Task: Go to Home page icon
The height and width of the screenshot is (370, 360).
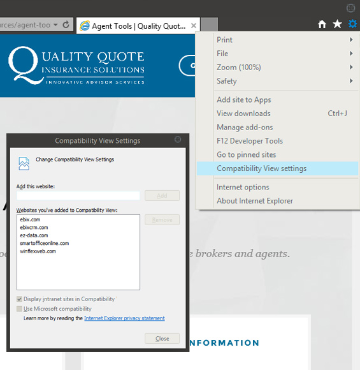Action: pos(322,24)
